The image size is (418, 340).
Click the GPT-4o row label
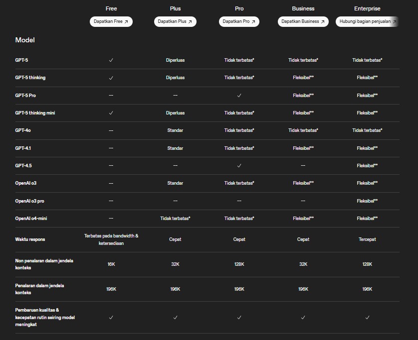tap(23, 130)
